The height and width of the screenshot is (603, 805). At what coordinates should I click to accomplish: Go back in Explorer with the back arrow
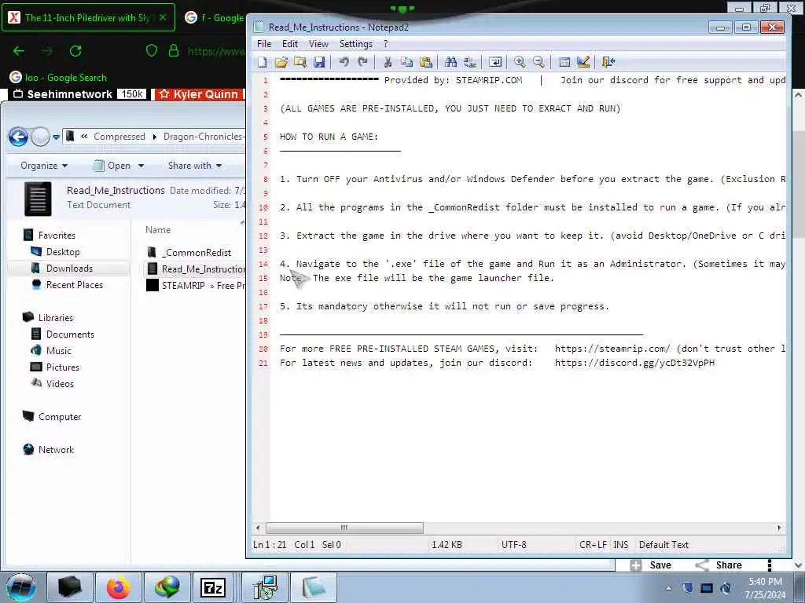[19, 137]
